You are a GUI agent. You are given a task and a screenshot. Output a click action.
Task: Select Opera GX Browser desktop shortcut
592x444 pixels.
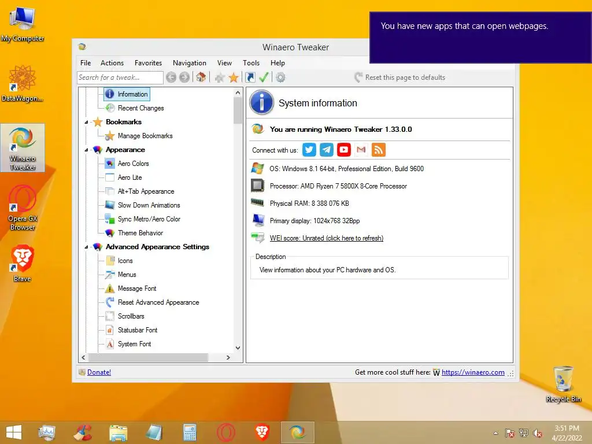point(23,208)
